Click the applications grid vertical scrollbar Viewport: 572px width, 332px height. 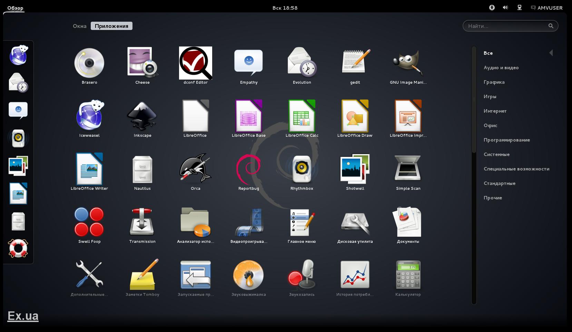(474, 100)
